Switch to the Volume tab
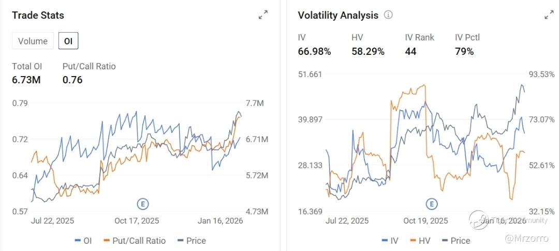 (33, 41)
